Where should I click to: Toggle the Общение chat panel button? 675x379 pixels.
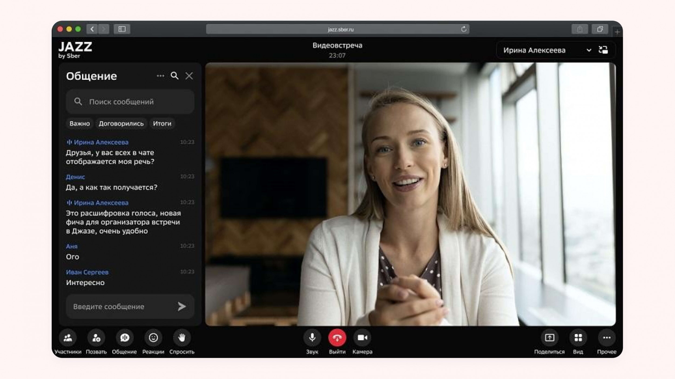click(x=124, y=337)
